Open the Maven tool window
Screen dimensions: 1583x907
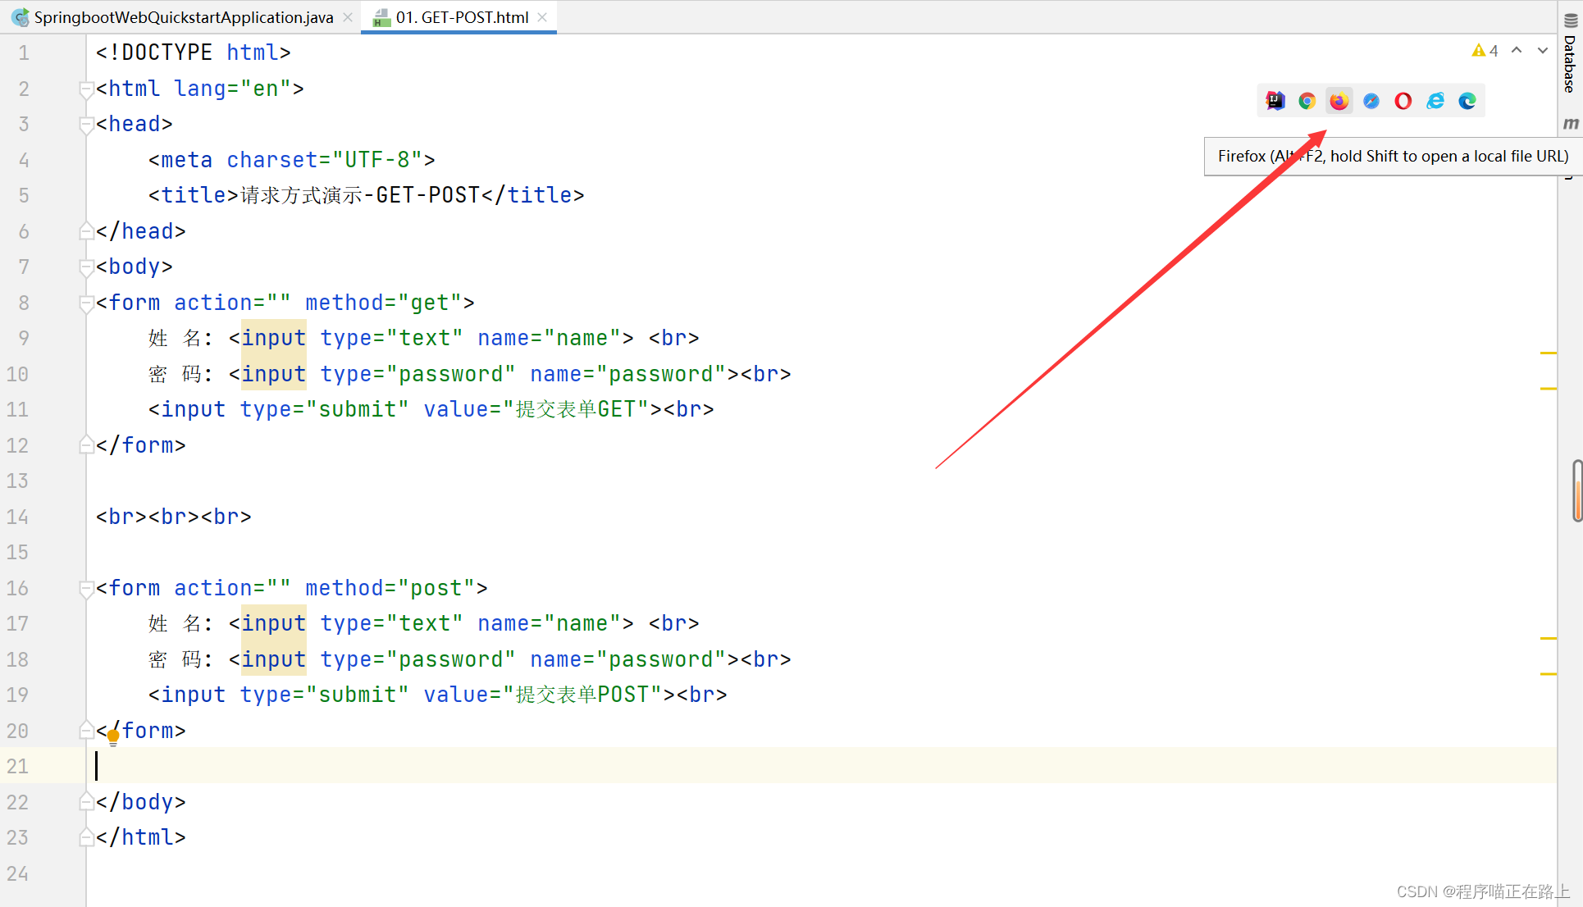click(1570, 123)
